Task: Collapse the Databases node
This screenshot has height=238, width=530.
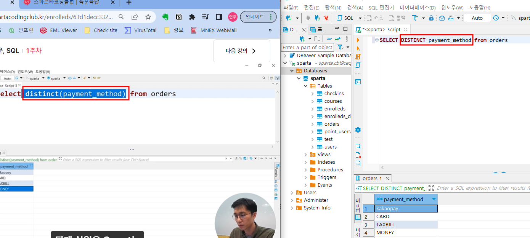Action: [292, 71]
